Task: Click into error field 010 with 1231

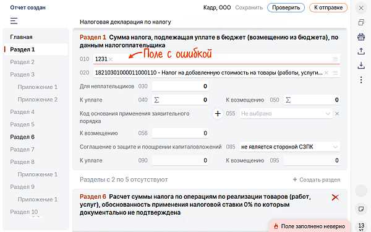Action: click(x=216, y=59)
